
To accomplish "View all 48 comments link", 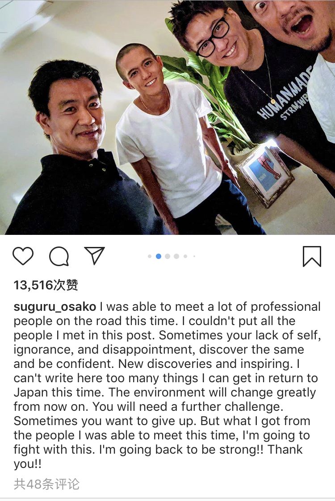I will coord(46,484).
